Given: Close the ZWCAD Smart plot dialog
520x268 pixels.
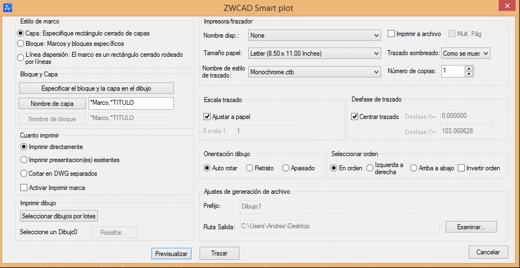Looking at the screenshot, I should (507, 7).
